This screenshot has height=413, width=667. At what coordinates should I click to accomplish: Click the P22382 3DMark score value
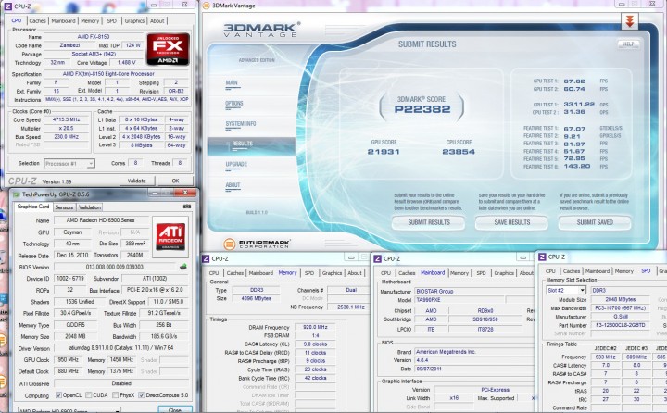point(422,109)
